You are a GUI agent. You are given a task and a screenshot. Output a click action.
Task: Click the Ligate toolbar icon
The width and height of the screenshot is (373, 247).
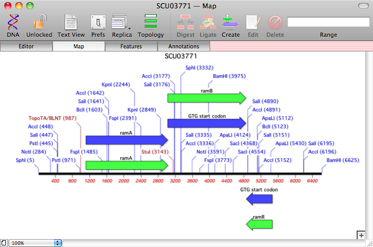pyautogui.click(x=208, y=23)
